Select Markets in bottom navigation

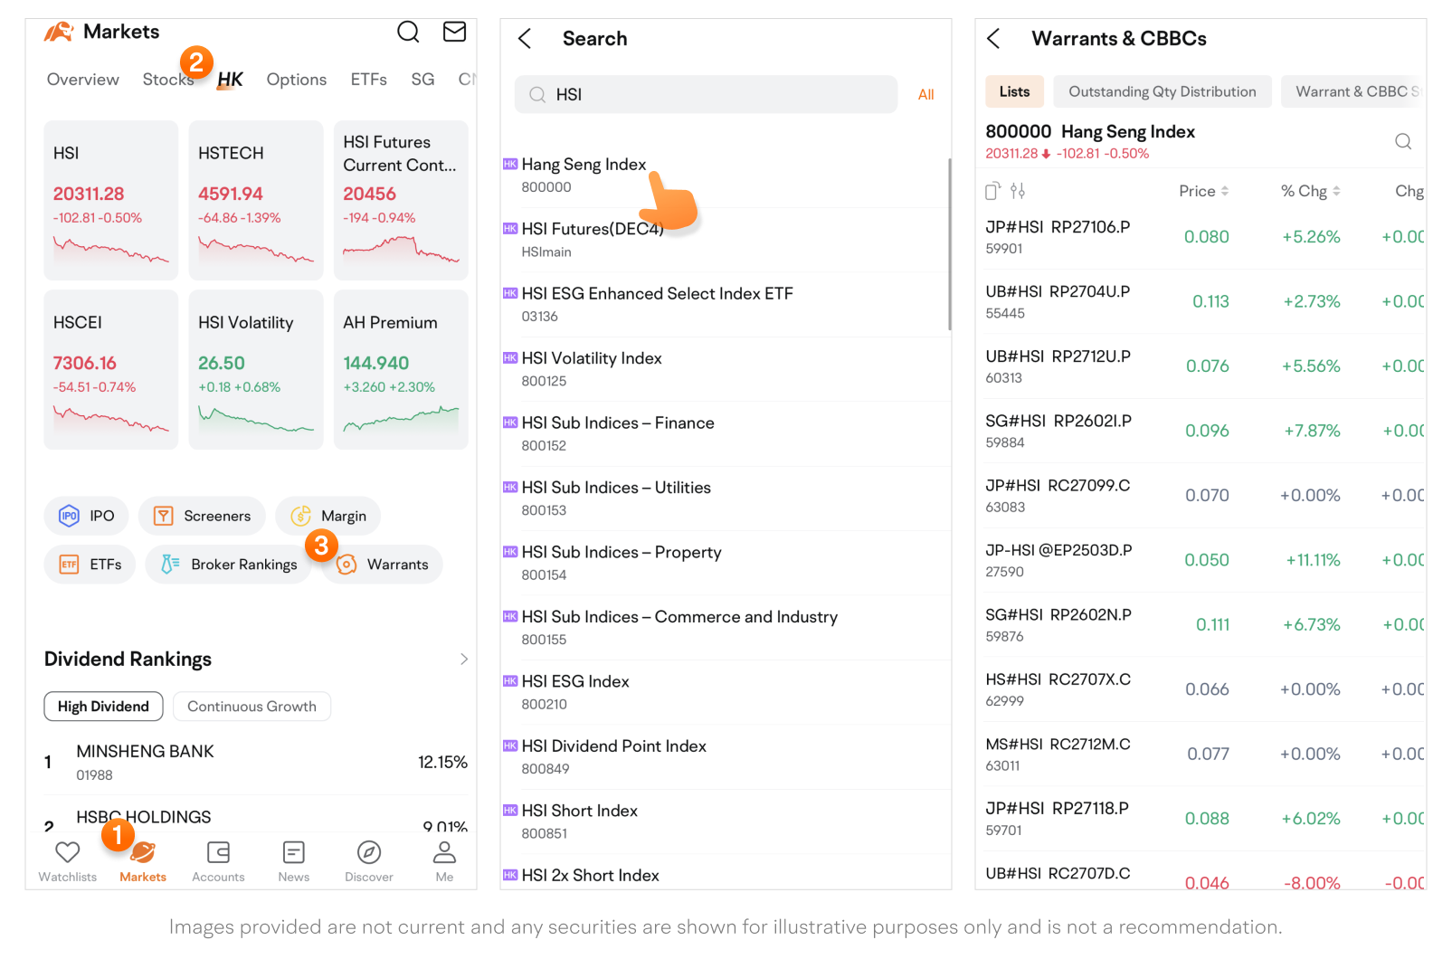143,861
